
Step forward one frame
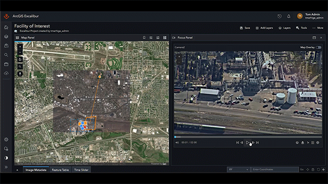coord(253,143)
